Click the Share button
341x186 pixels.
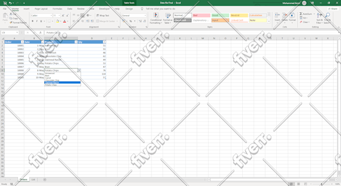coord(333,9)
